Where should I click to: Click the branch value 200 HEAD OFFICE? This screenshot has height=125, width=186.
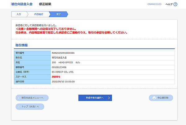66,62
